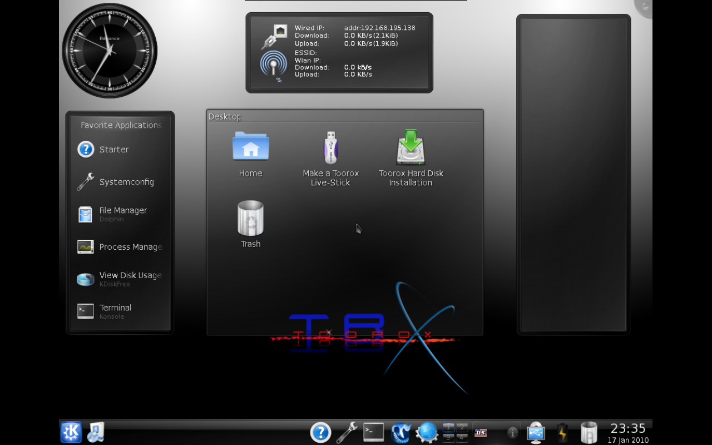Viewport: 712px width, 445px height.
Task: Open the Trash icon in Desktop folder view
Action: pos(251,224)
